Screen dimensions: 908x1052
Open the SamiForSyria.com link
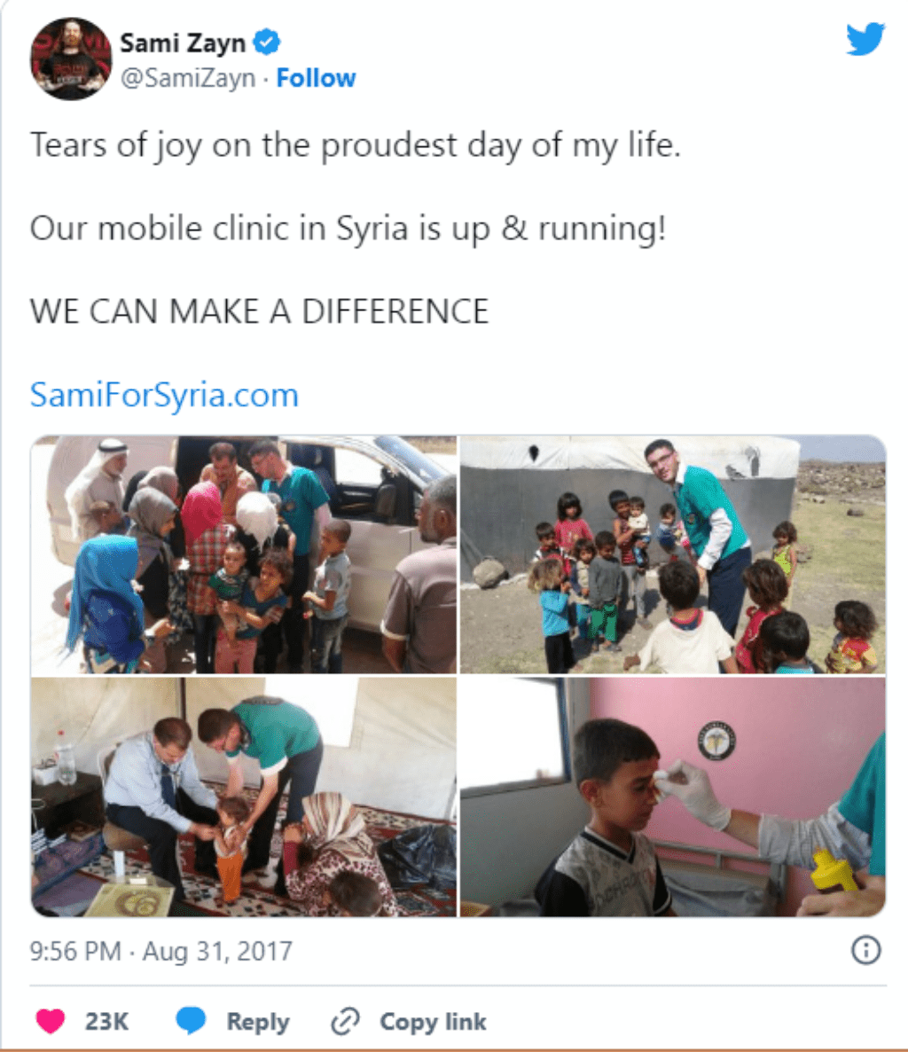[x=164, y=395]
